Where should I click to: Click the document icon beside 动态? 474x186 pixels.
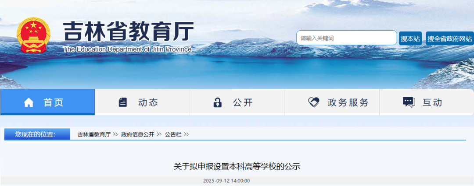123,102
